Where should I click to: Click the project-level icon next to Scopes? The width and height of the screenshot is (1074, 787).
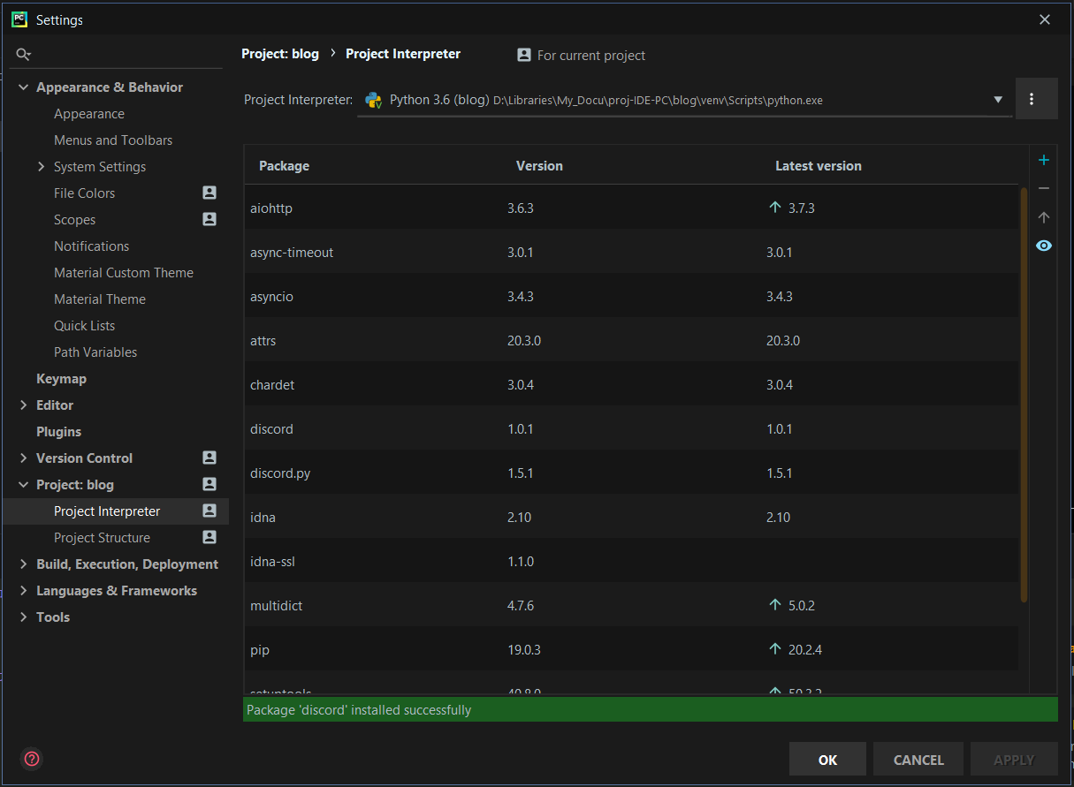click(x=209, y=219)
